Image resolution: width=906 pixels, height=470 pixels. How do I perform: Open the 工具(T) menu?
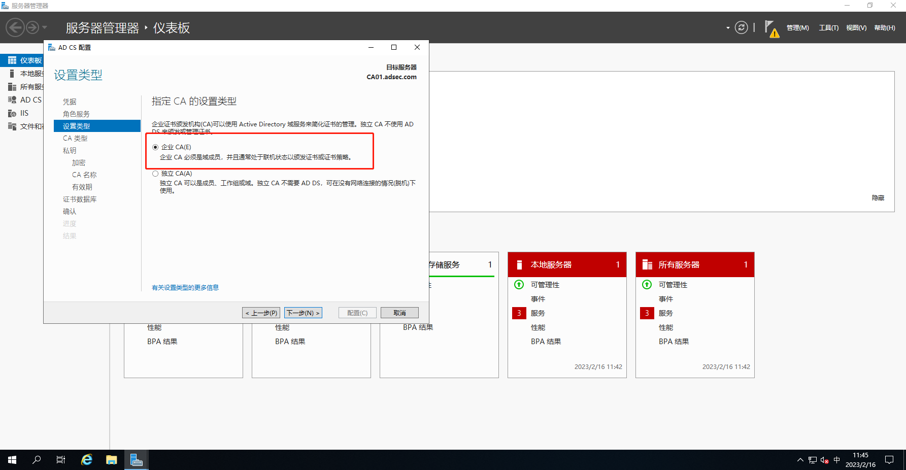(828, 28)
